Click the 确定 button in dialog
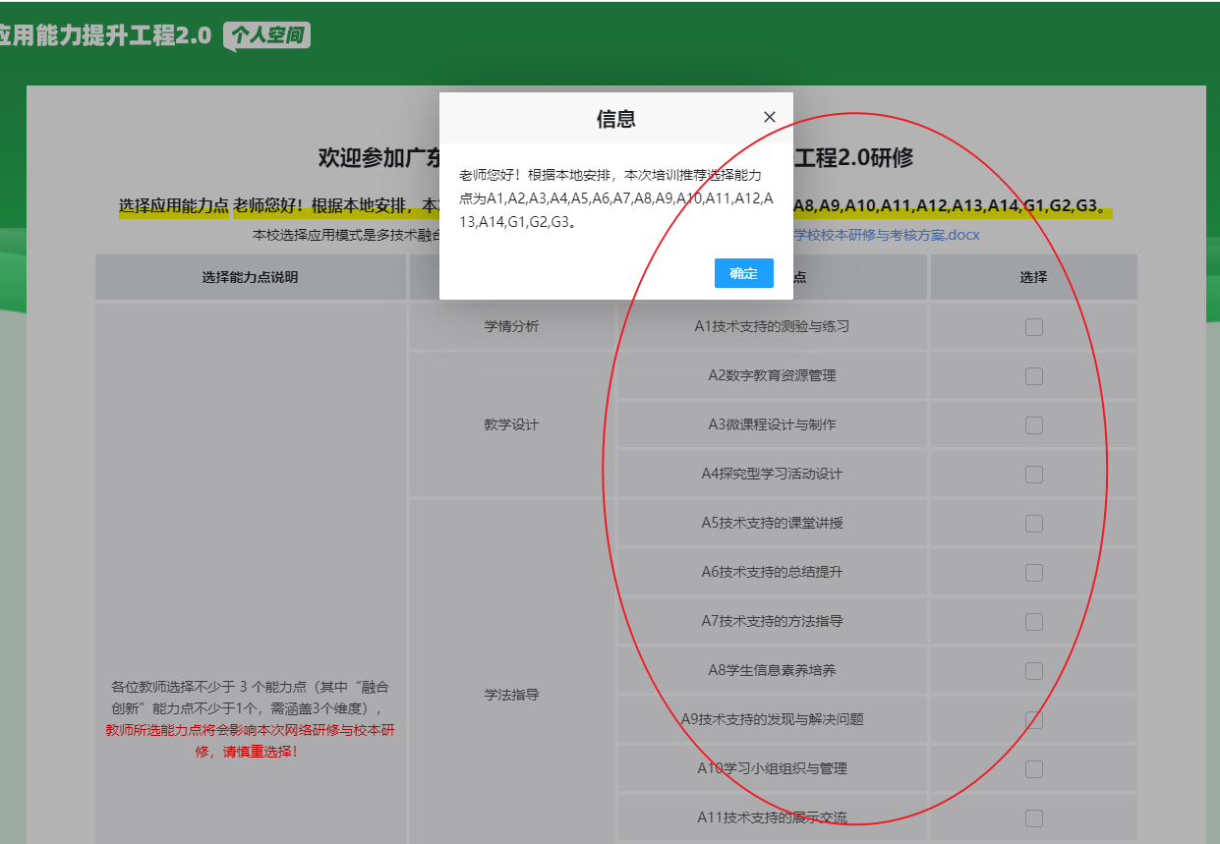The width and height of the screenshot is (1220, 844). 744,273
